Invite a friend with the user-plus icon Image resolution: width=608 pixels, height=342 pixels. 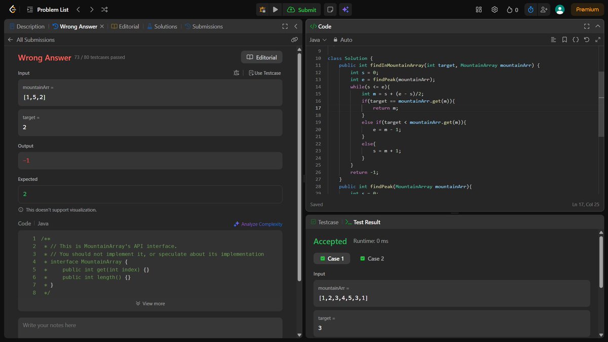[544, 9]
